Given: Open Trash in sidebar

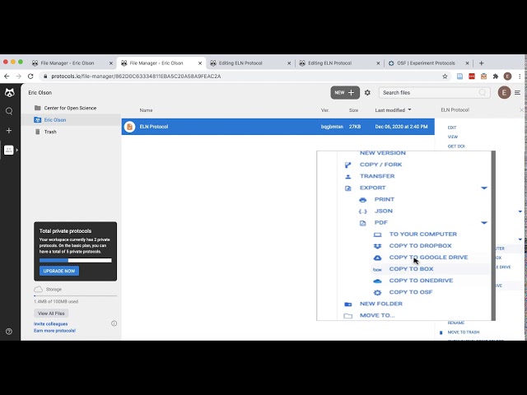Looking at the screenshot, I should tap(50, 132).
